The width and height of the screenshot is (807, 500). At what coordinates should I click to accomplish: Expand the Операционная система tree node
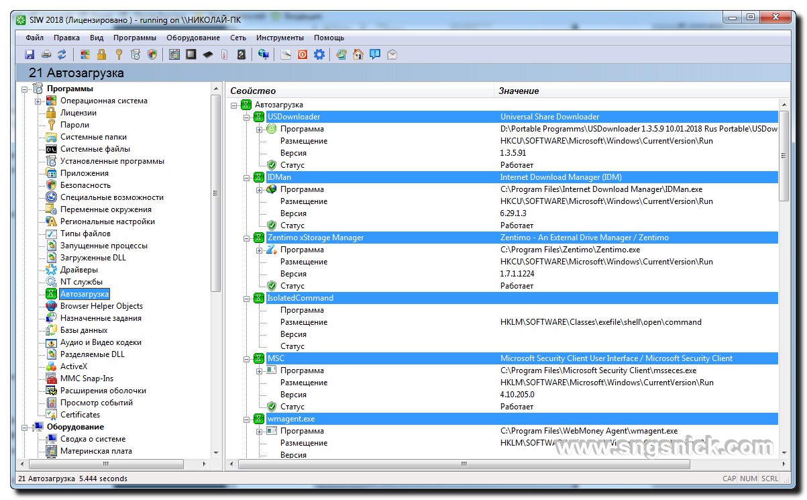tap(38, 101)
